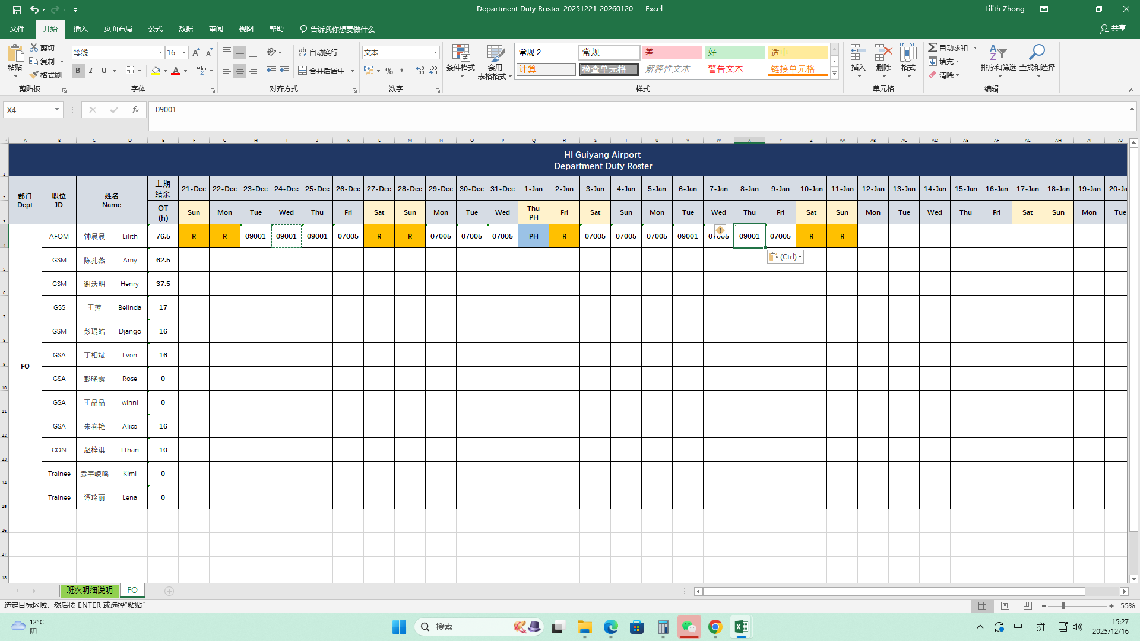Click the Merge and Center icon

(x=303, y=71)
